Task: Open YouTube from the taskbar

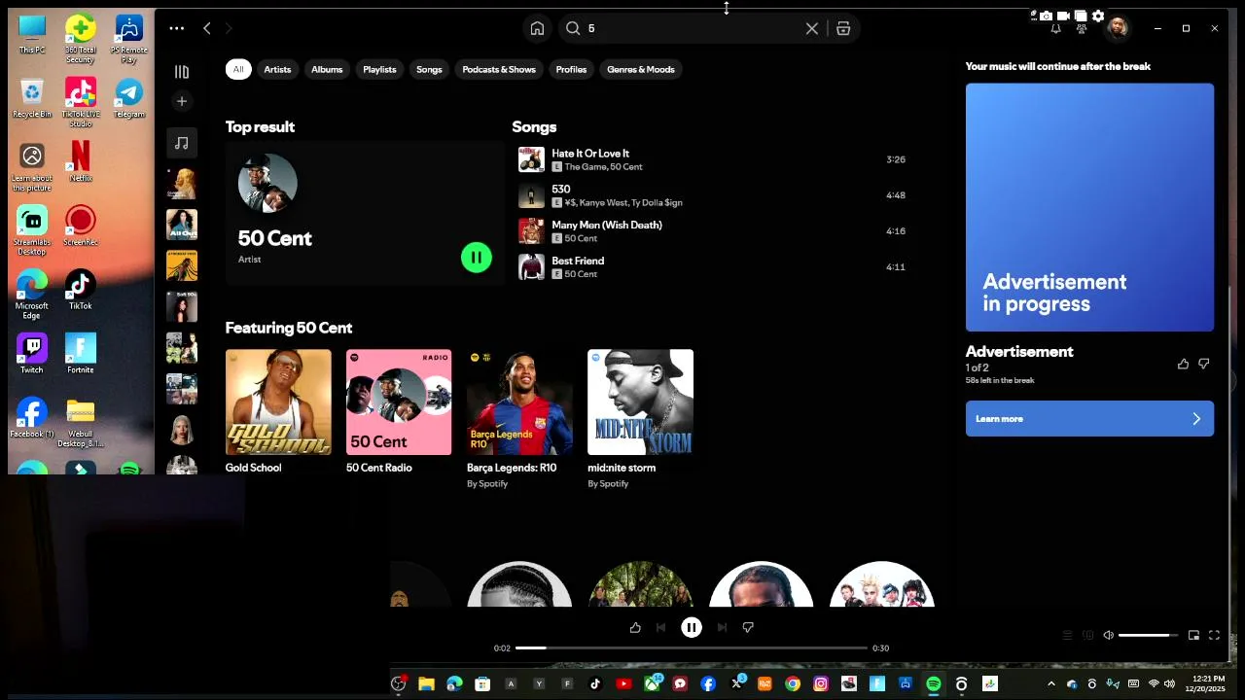Action: coord(623,684)
